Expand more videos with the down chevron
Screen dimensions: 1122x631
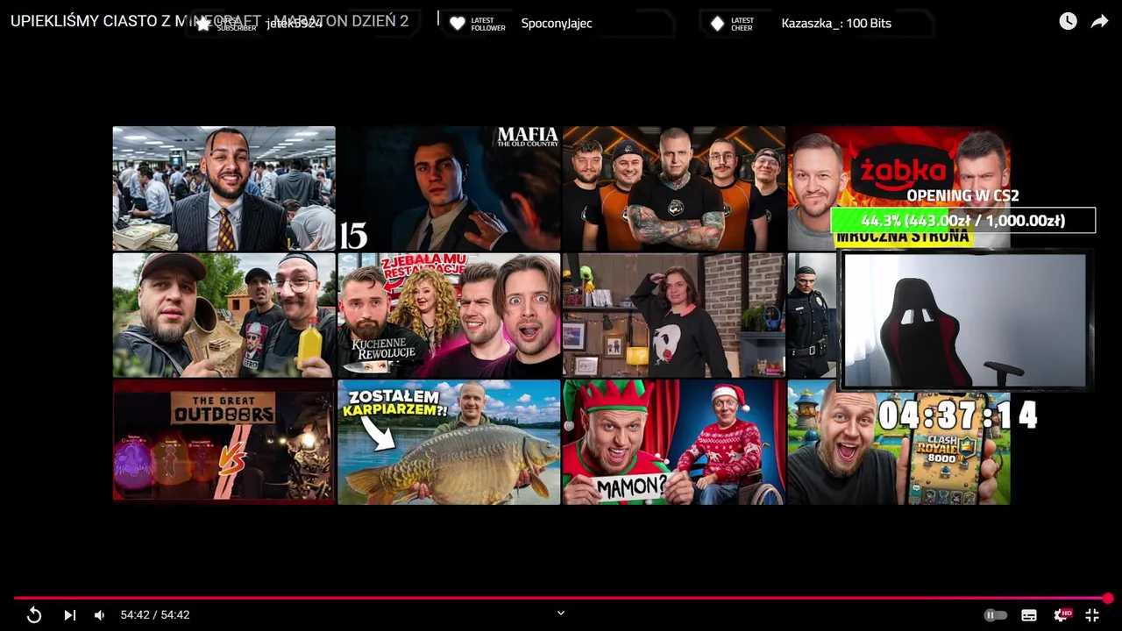[561, 613]
